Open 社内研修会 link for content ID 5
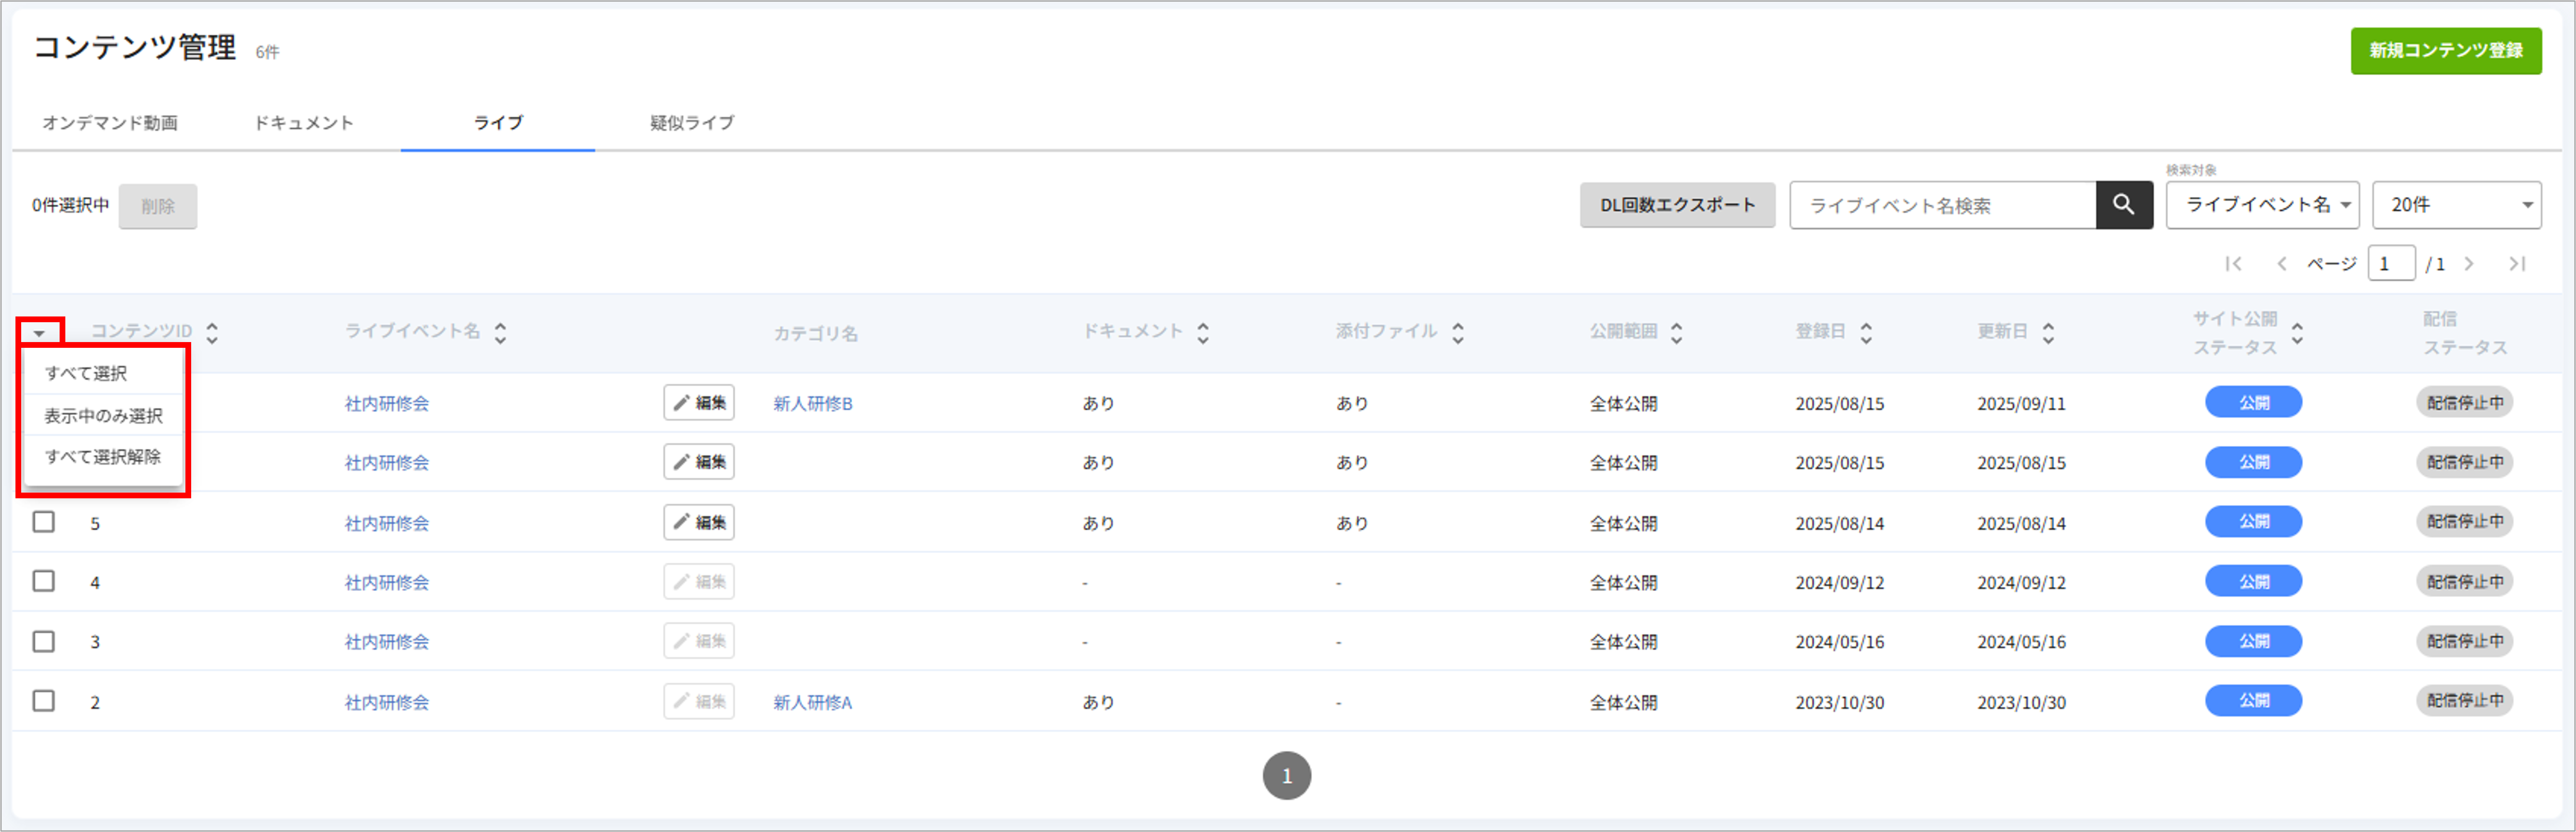2576x832 pixels. (387, 523)
